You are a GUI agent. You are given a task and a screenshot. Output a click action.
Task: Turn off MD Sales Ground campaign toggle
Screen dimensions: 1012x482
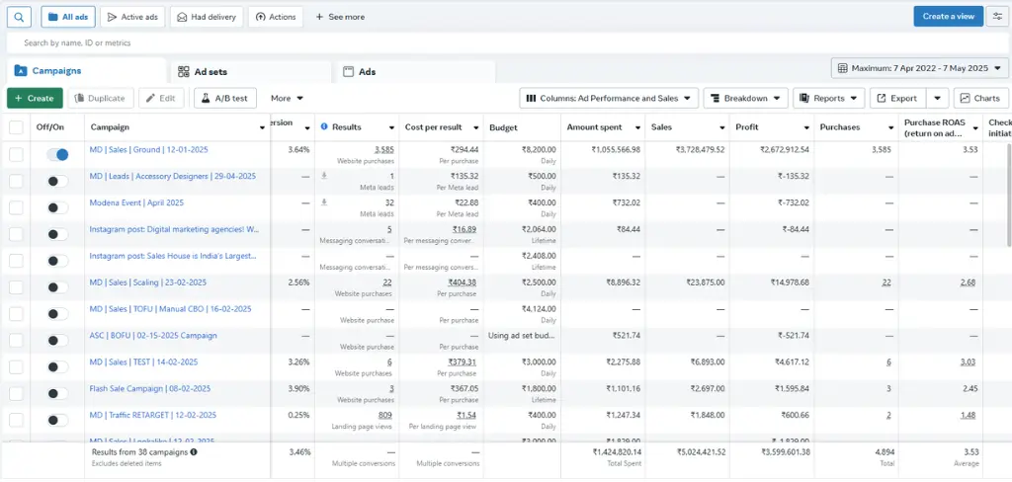[x=57, y=154]
